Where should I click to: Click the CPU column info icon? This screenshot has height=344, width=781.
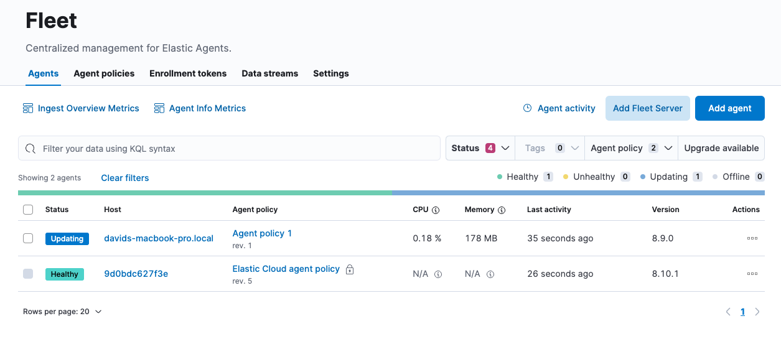[436, 210]
